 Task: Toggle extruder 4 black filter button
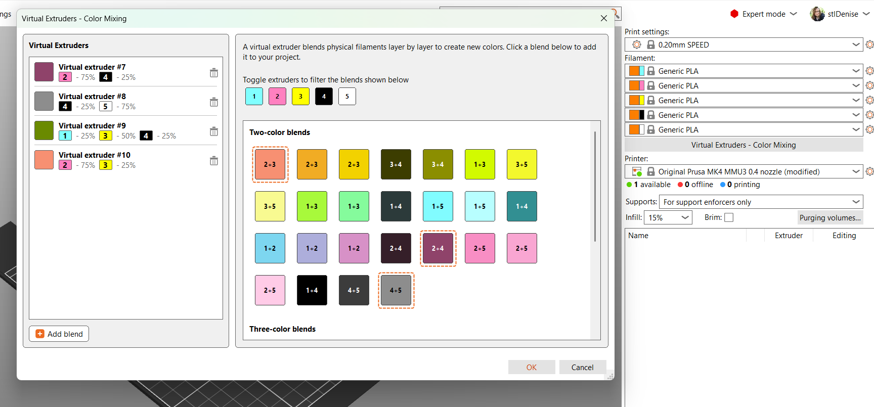coord(324,96)
